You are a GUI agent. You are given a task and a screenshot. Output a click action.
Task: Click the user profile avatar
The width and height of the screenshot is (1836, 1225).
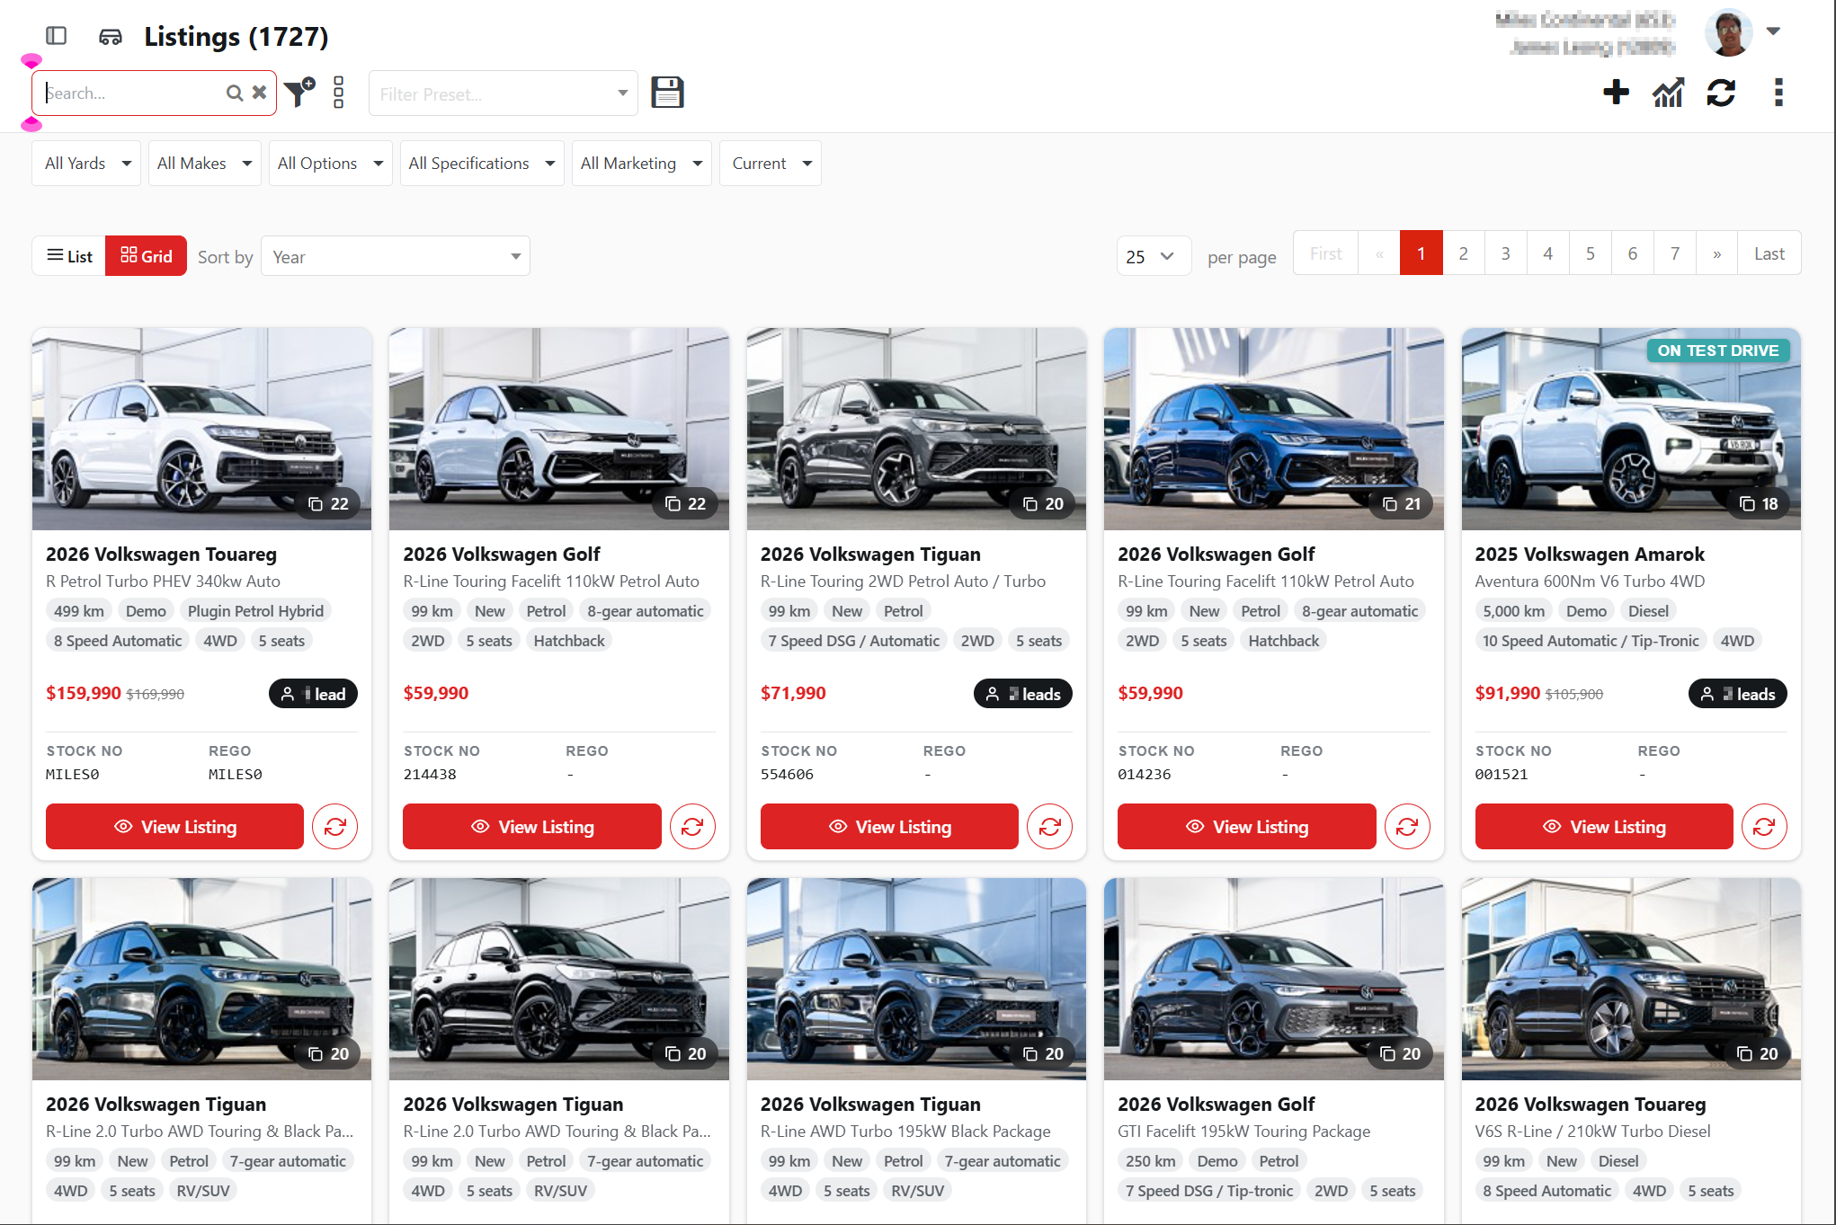click(1728, 33)
